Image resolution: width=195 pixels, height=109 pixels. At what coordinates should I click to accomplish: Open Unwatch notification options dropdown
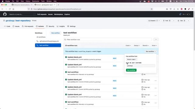click(154, 21)
